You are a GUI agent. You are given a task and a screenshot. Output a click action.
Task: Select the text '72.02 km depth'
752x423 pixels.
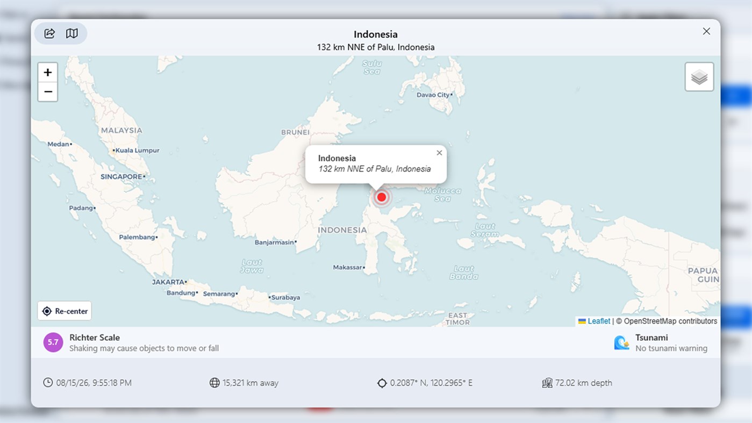pyautogui.click(x=584, y=383)
